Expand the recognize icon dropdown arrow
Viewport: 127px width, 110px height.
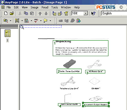(31, 21)
